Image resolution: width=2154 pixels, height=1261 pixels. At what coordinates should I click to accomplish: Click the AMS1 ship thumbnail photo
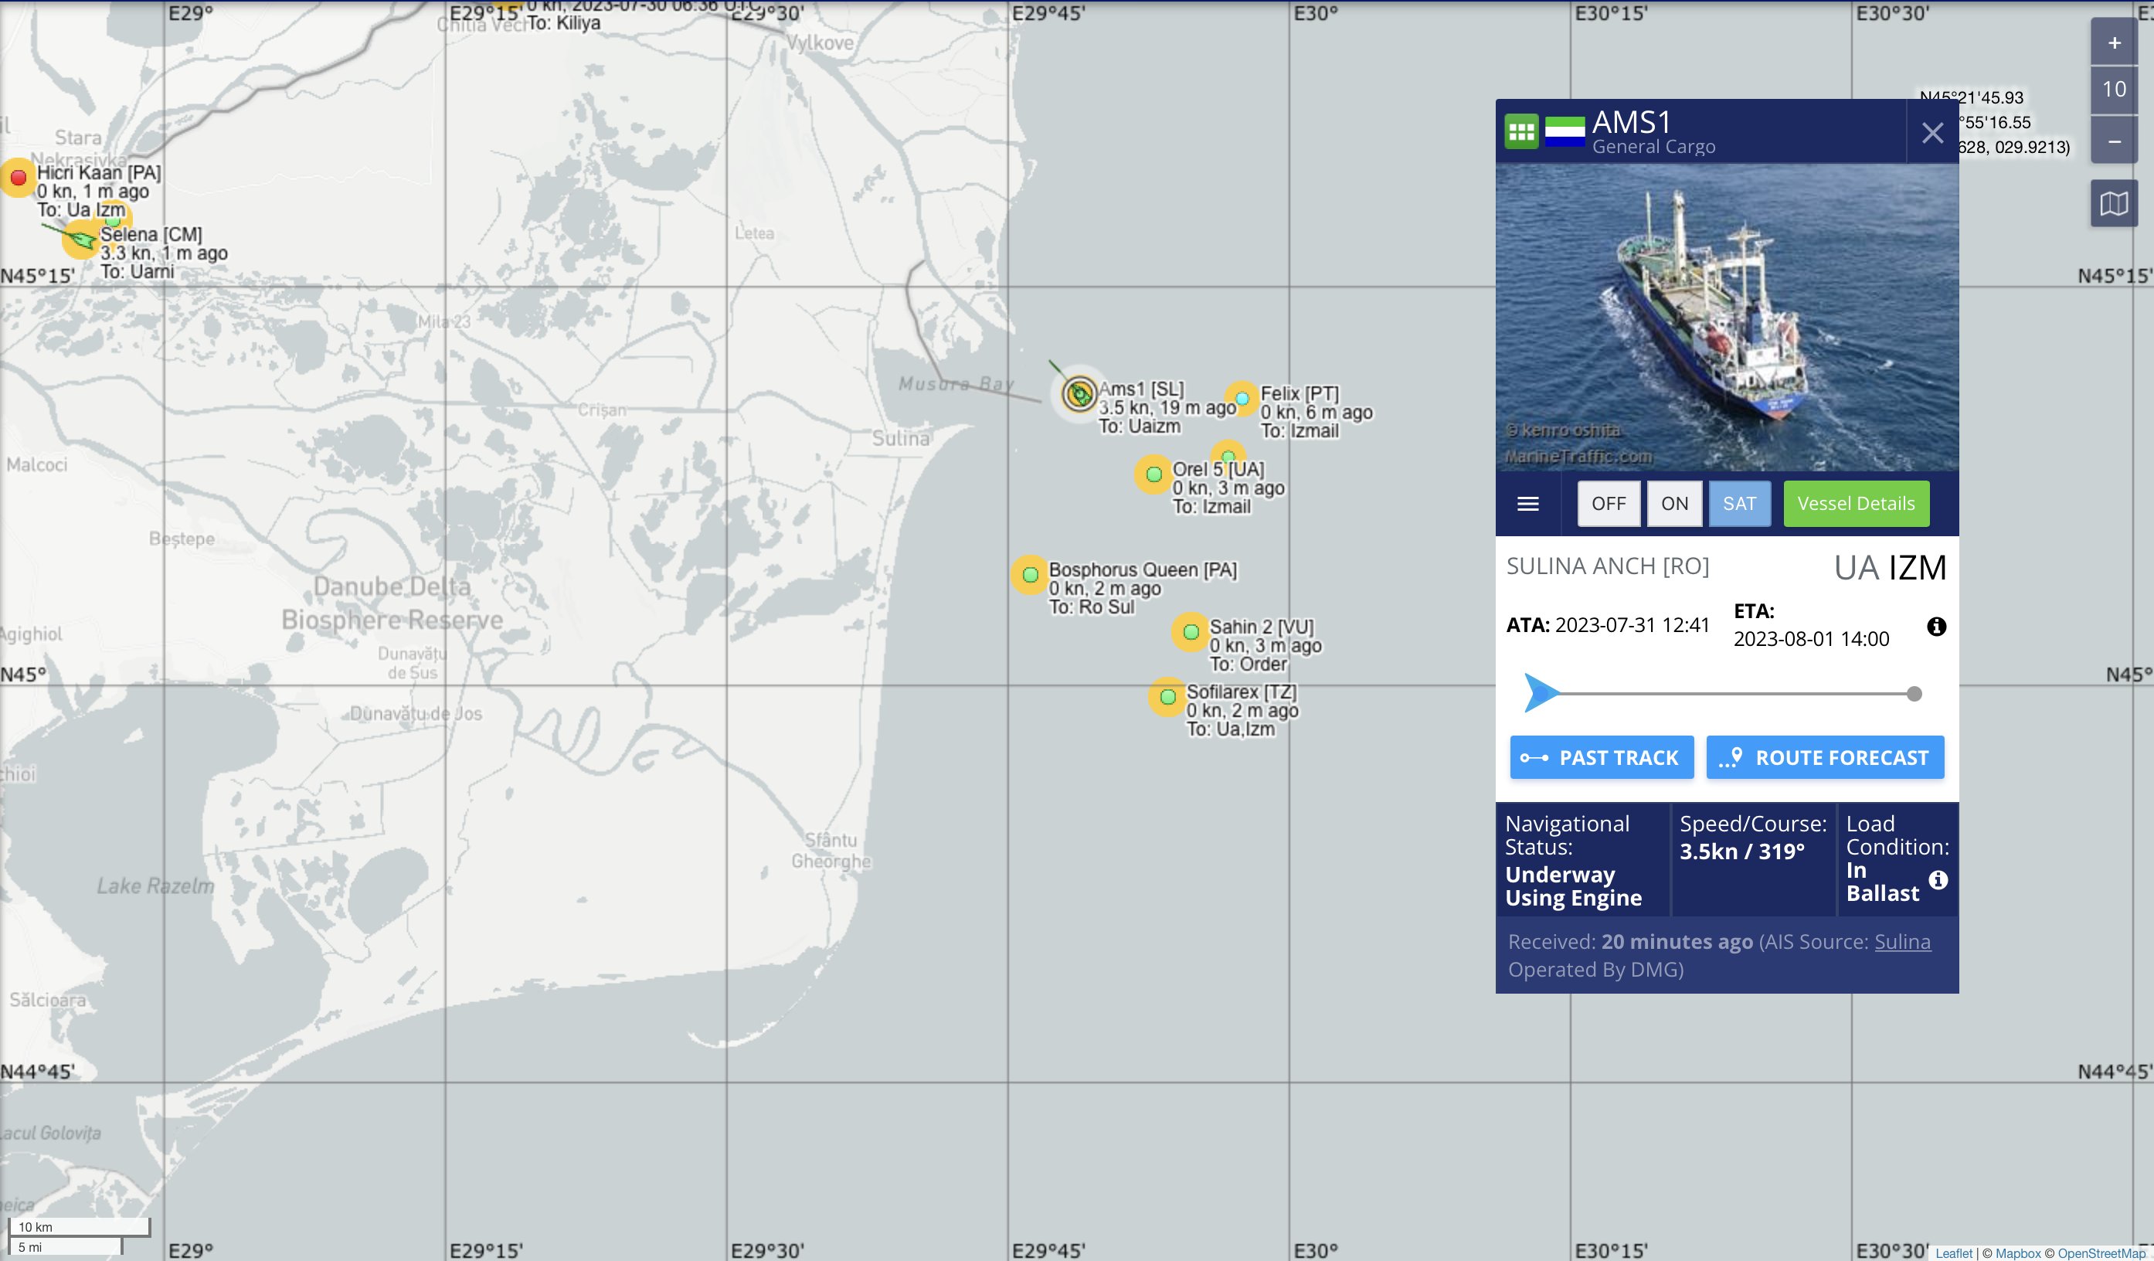(1726, 315)
